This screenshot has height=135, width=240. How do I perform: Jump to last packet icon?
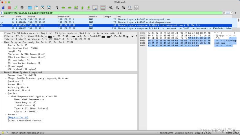[89, 8]
